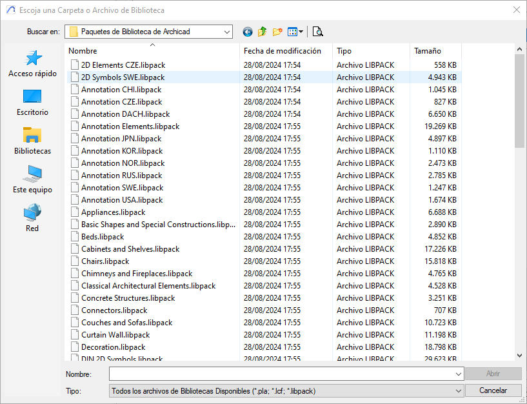Click the Cancelar button
This screenshot has height=404, width=527.
tap(493, 390)
